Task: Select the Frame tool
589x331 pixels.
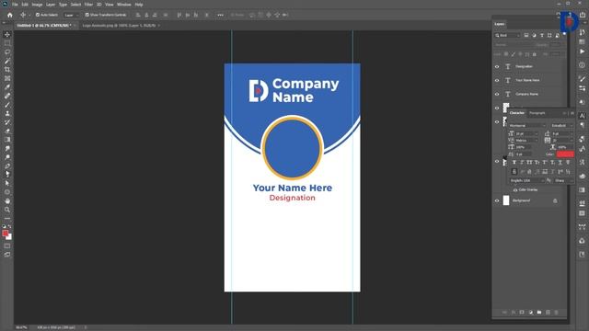Action: [x=7, y=78]
